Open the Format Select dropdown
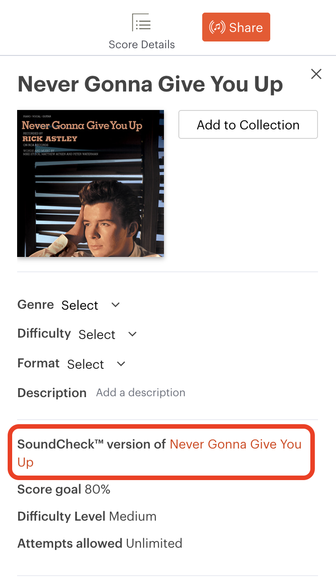 [x=86, y=364]
